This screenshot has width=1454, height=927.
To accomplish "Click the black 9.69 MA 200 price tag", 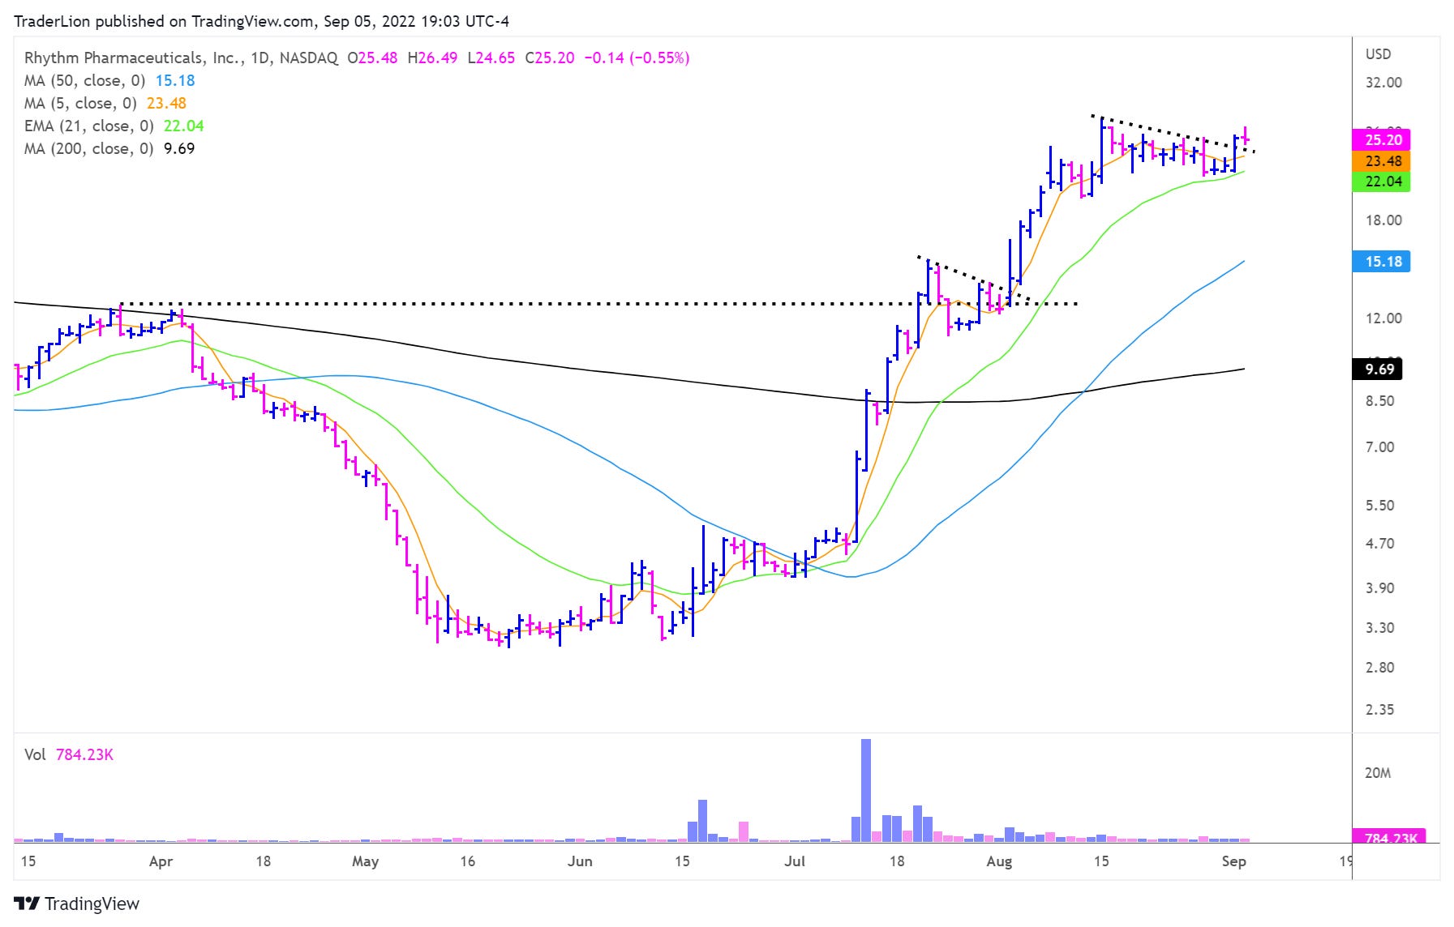I will 1378,370.
